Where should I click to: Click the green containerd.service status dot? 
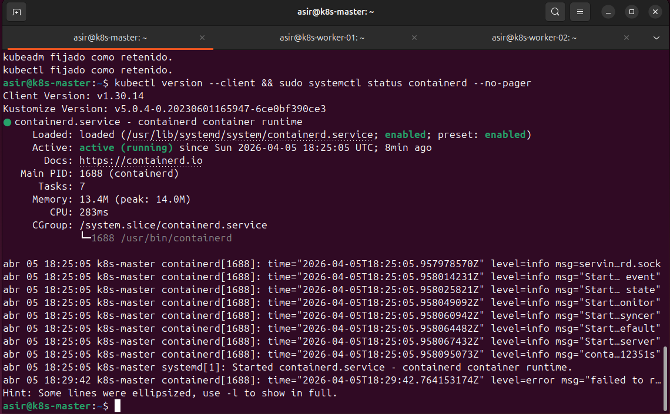(7, 122)
